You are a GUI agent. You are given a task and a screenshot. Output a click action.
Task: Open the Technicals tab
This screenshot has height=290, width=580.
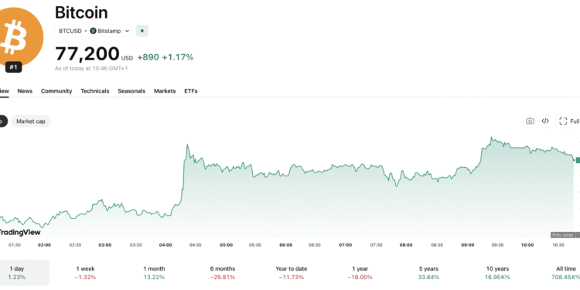(95, 91)
